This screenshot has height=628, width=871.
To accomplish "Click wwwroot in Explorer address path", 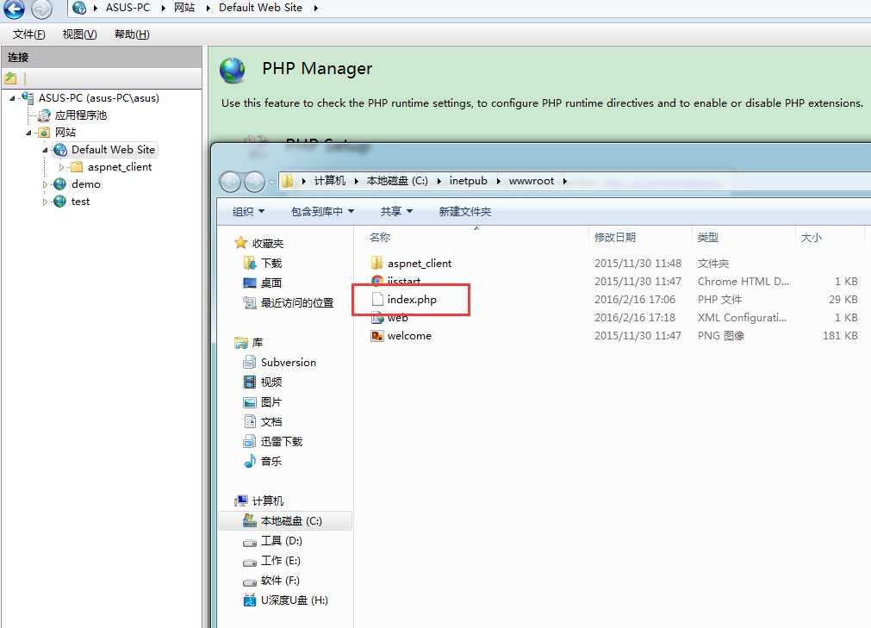I will point(531,181).
